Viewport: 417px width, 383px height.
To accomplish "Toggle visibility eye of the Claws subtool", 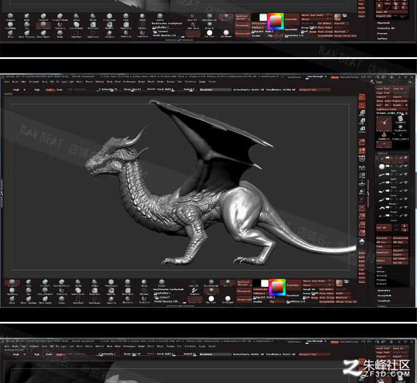I will (405, 216).
